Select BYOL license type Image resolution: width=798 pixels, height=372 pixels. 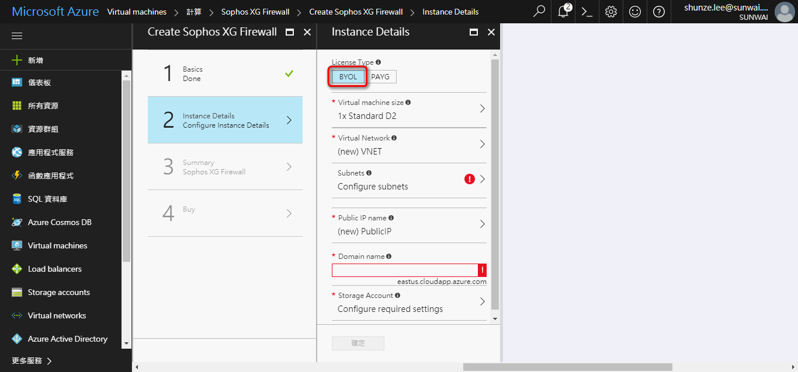point(348,77)
